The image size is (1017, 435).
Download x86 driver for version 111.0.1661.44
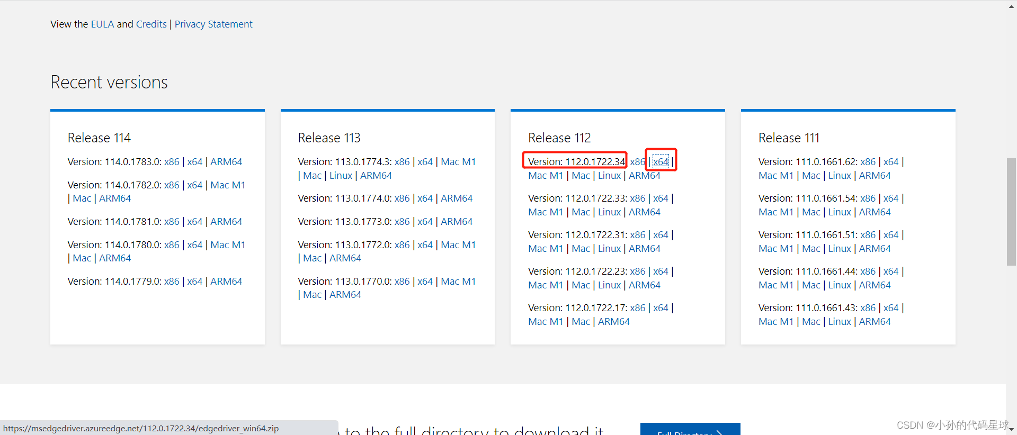pos(868,271)
